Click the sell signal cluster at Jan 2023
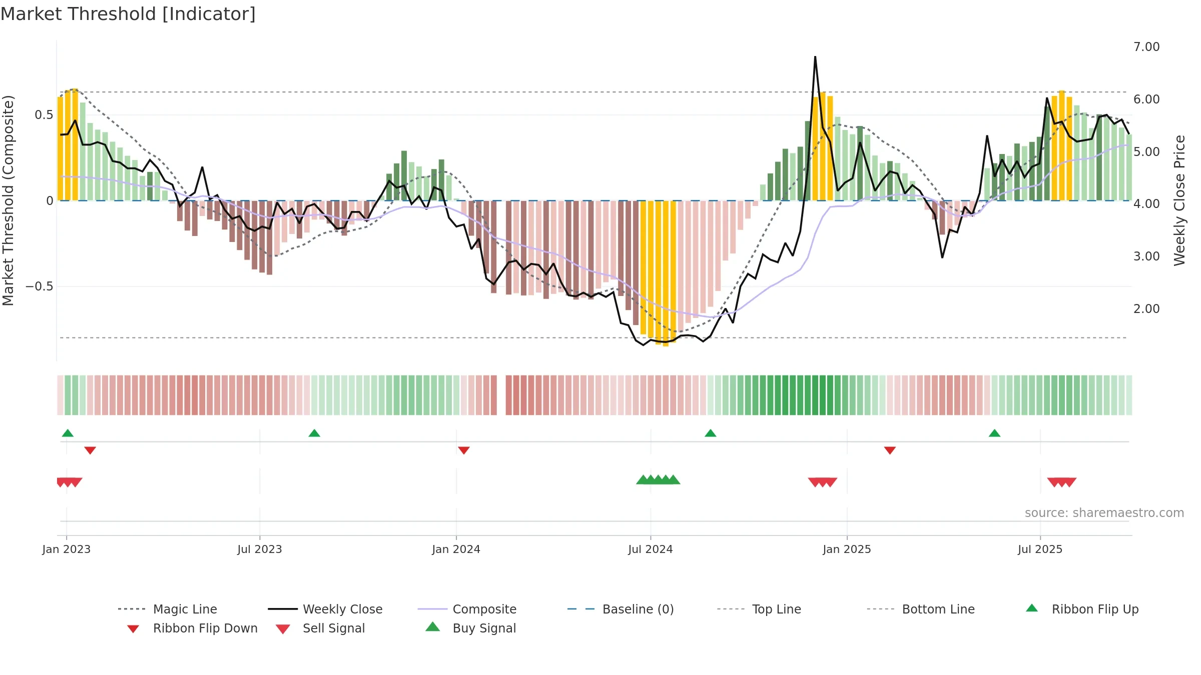This screenshot has width=1201, height=675. click(70, 482)
